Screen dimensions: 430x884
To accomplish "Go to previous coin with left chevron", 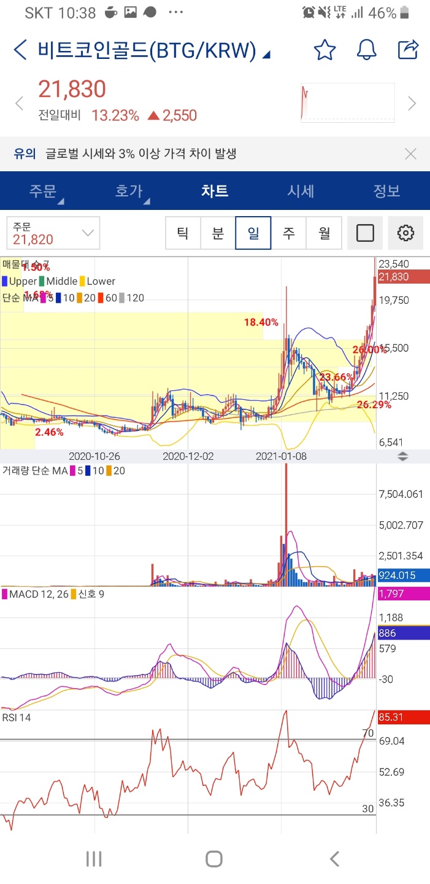I will click(19, 103).
